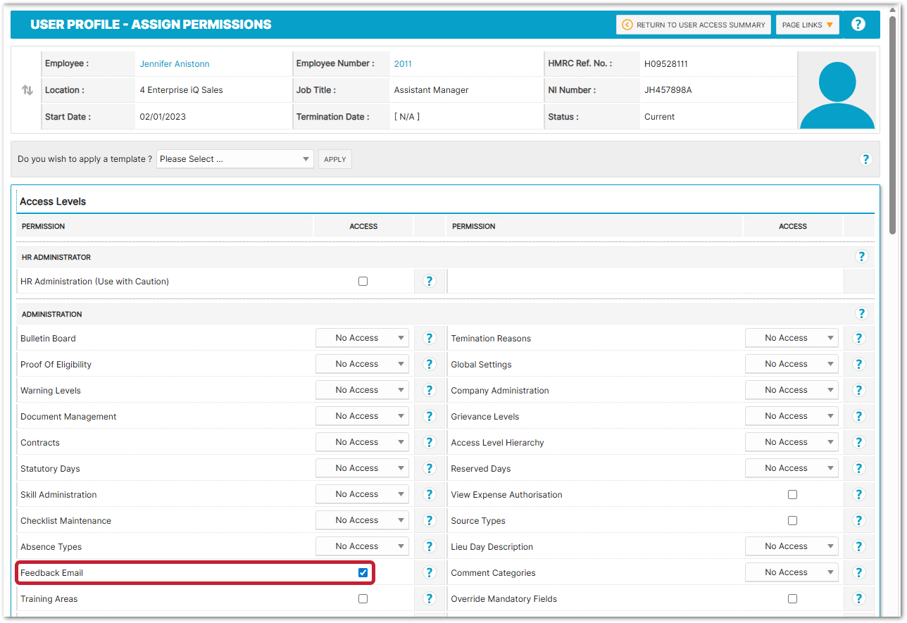The width and height of the screenshot is (907, 623).
Task: Open help for HR Administration permission
Action: pos(429,281)
